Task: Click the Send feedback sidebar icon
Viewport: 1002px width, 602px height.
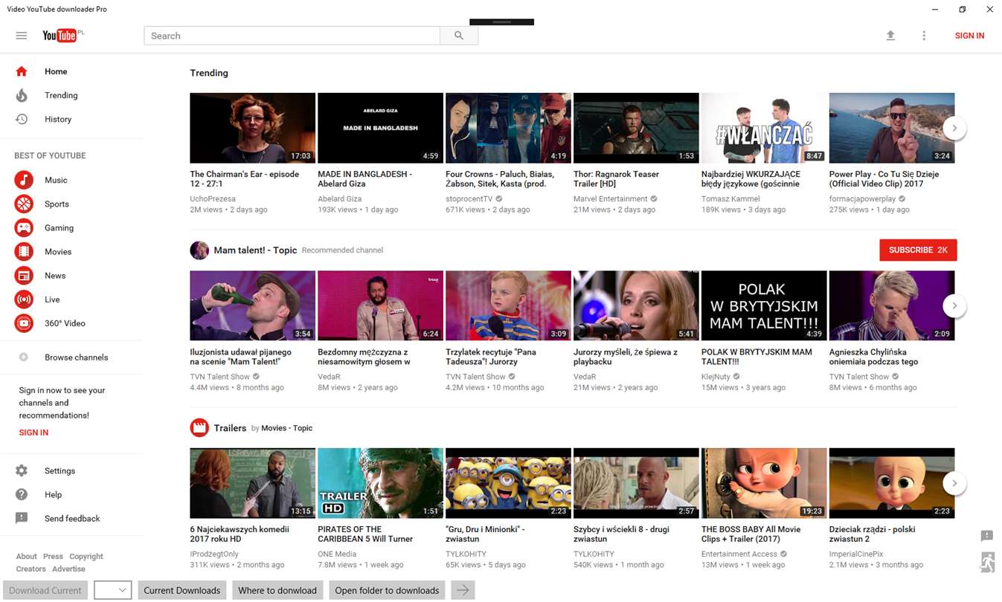Action: coord(22,518)
